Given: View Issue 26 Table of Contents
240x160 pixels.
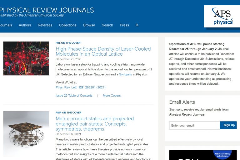Looking at the screenshot, I should pyautogui.click(x=74, y=96).
